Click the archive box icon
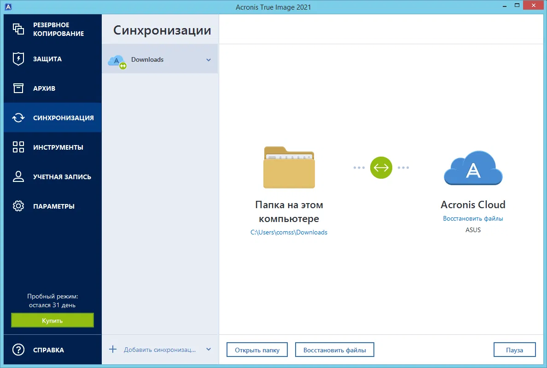547x368 pixels. click(18, 88)
